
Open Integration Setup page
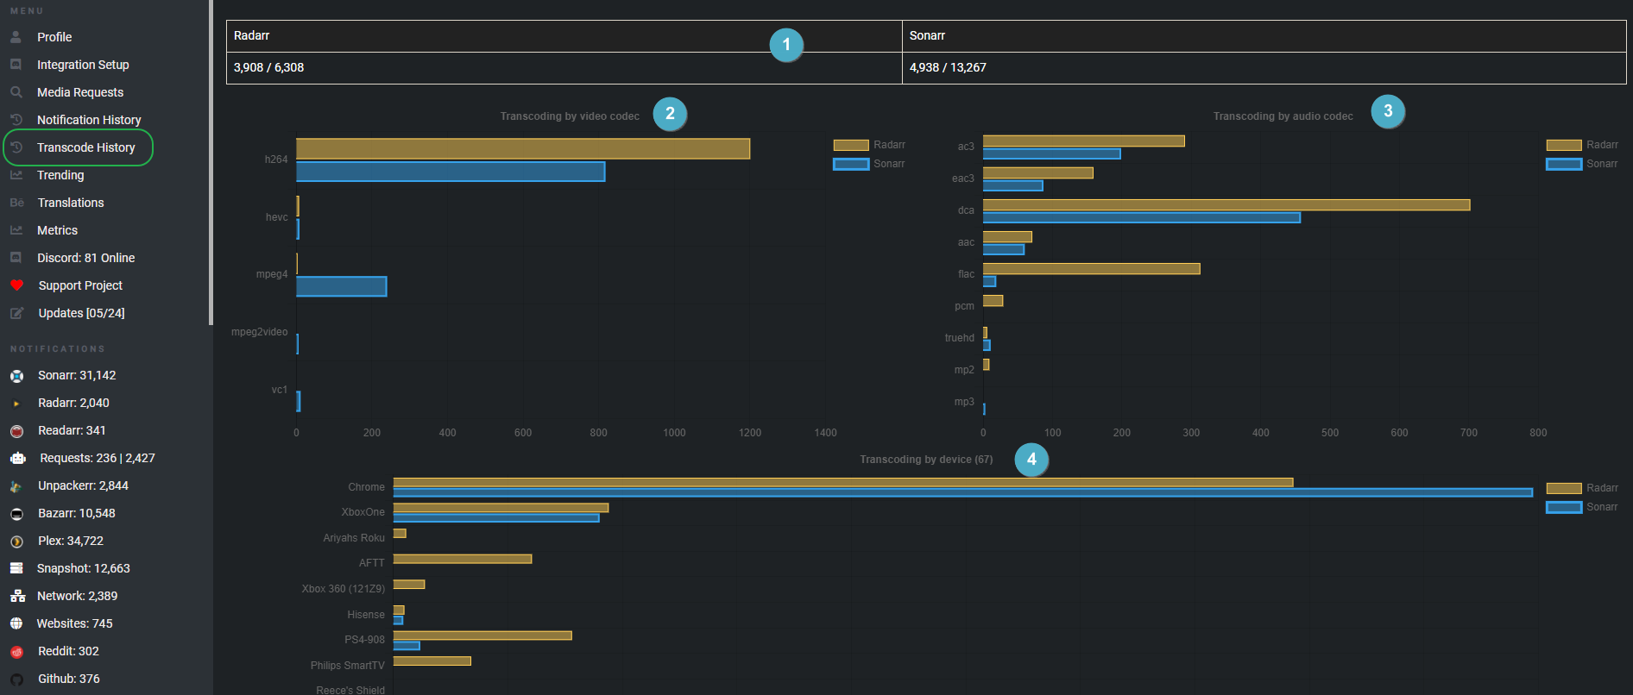point(83,65)
